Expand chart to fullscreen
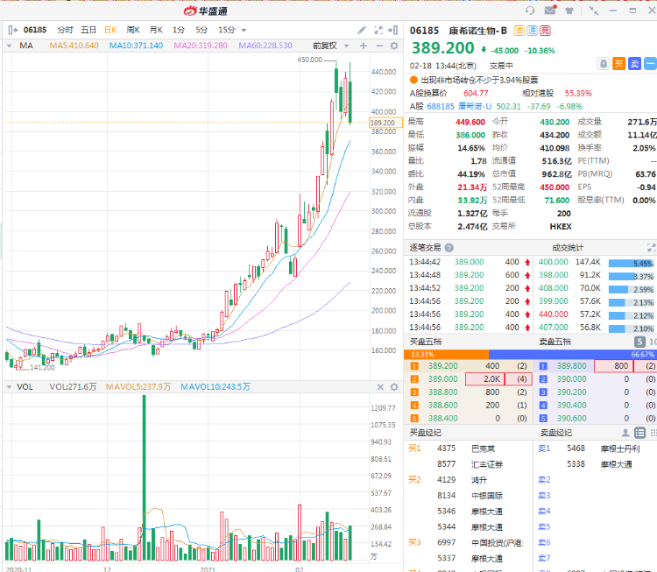 tap(378, 30)
